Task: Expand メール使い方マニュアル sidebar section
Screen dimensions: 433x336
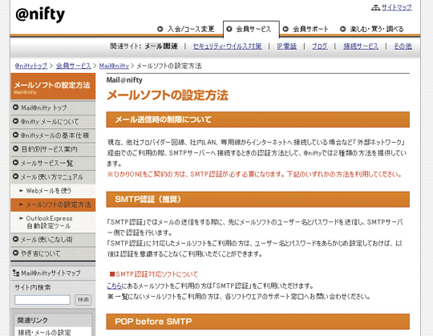Action: pyautogui.click(x=53, y=176)
